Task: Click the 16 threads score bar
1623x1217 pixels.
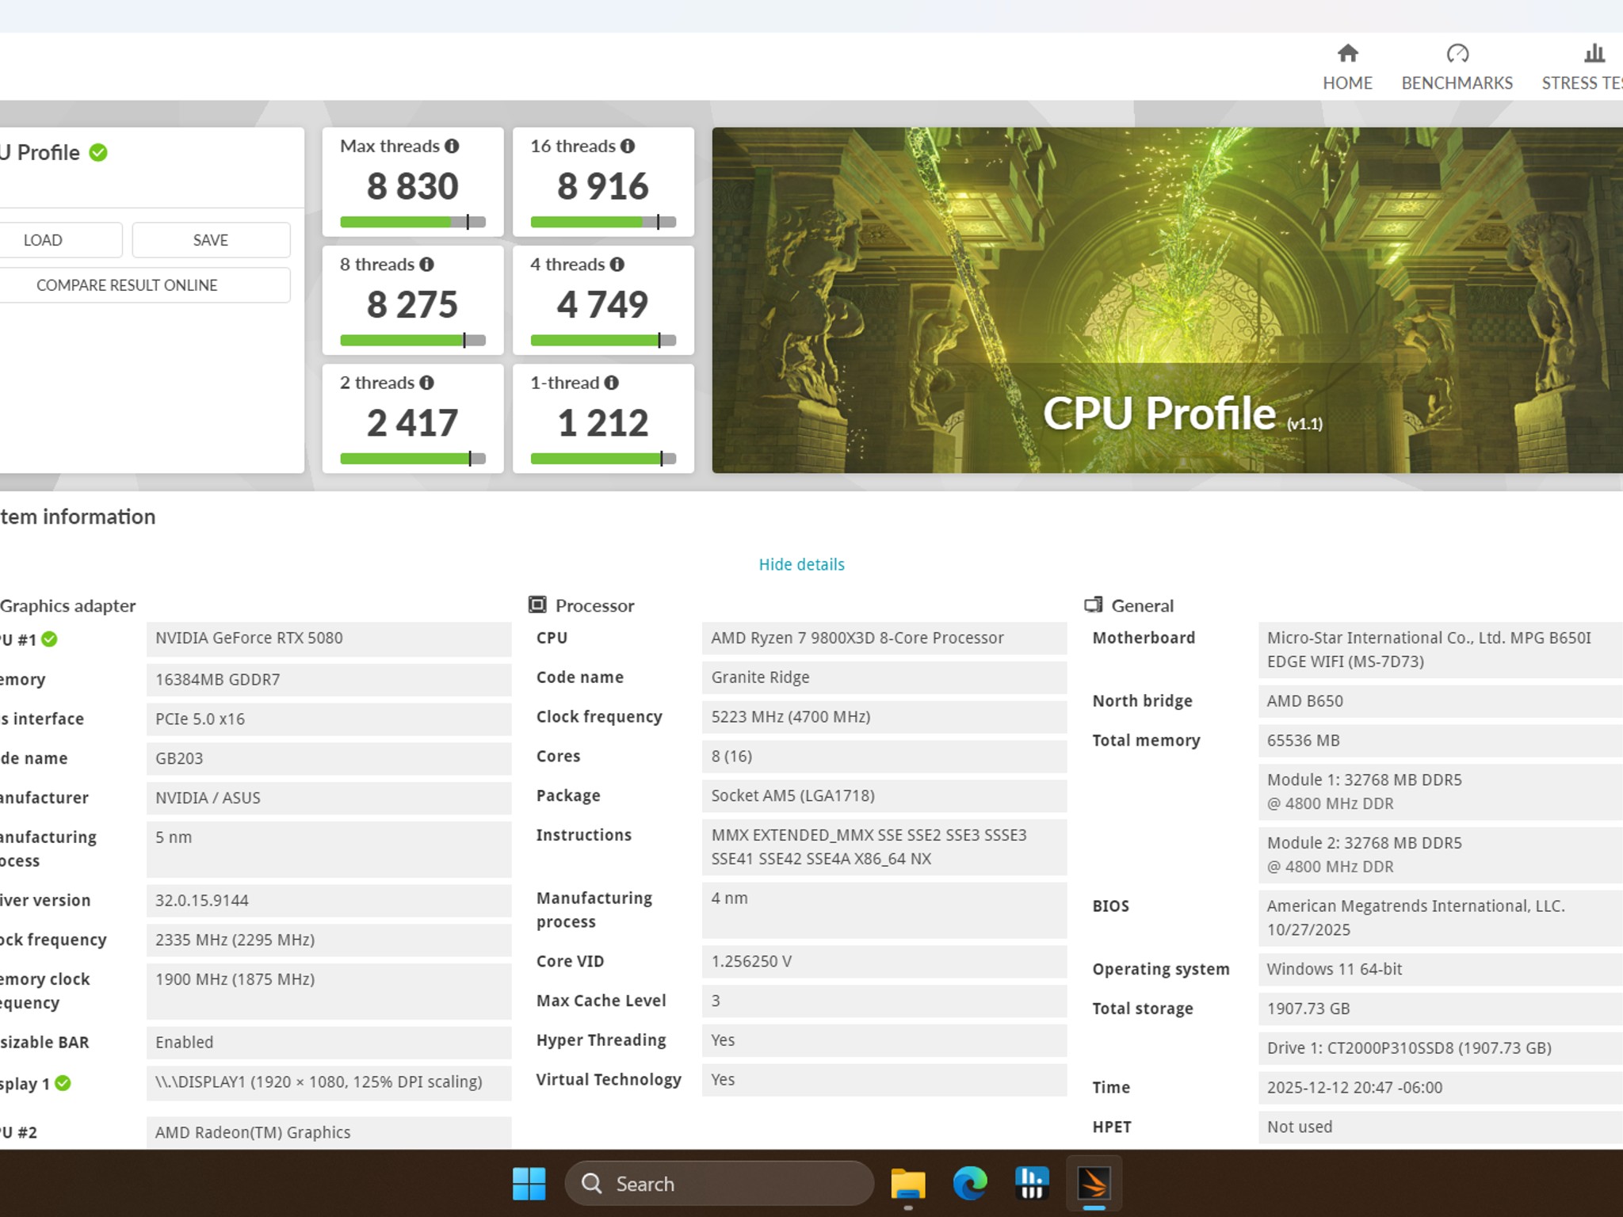Action: 603,222
